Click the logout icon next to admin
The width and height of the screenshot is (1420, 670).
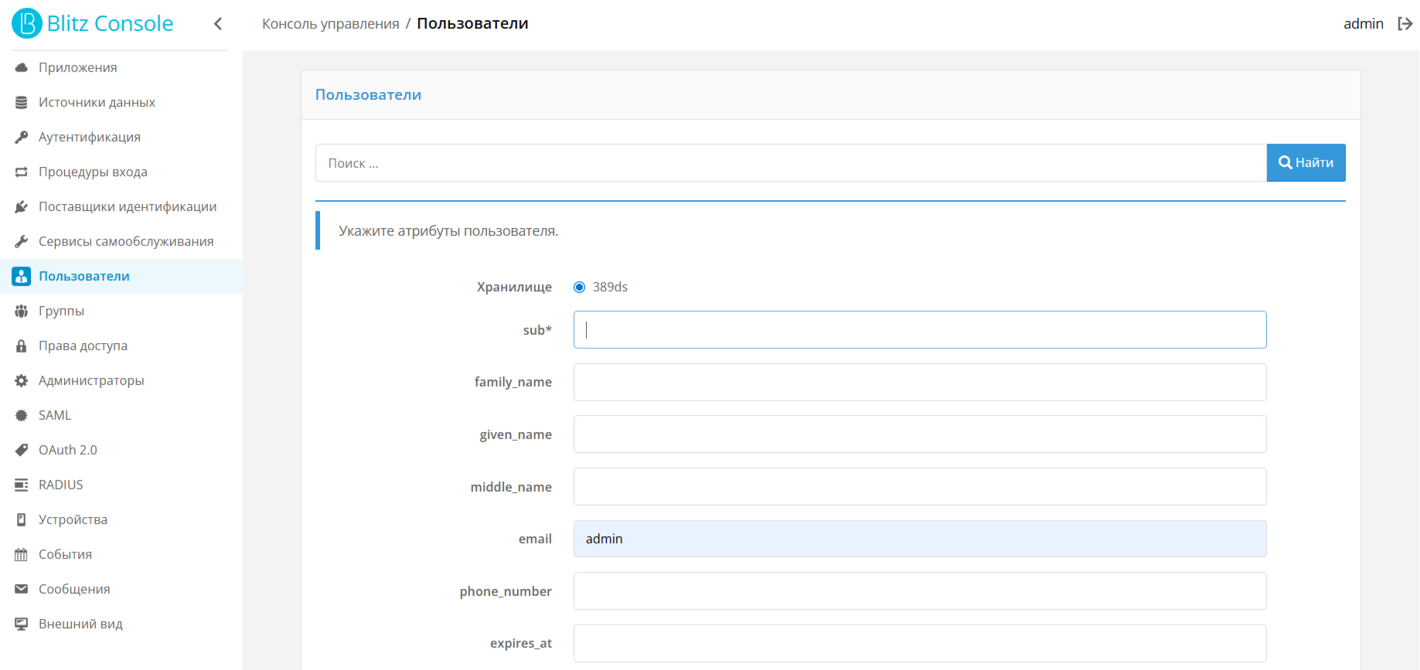[1405, 24]
